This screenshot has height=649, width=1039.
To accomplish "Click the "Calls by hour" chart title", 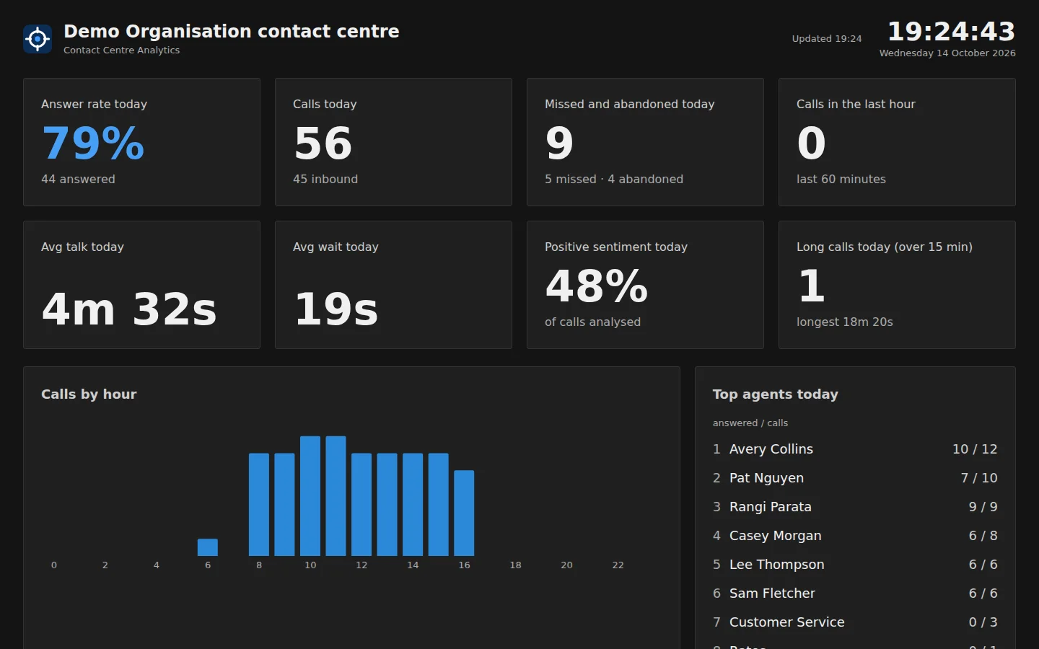I will click(x=89, y=394).
